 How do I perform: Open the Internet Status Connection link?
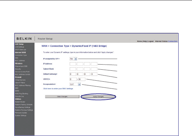(x=173, y=41)
